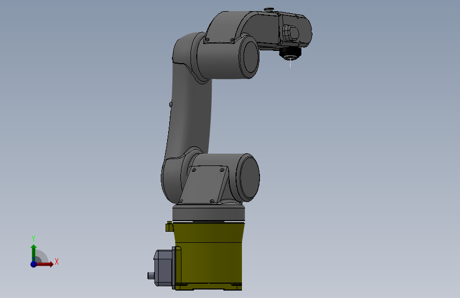Select the lower shoulder joint cylinder cap
Screen dimensions: 460x298
[249, 178]
